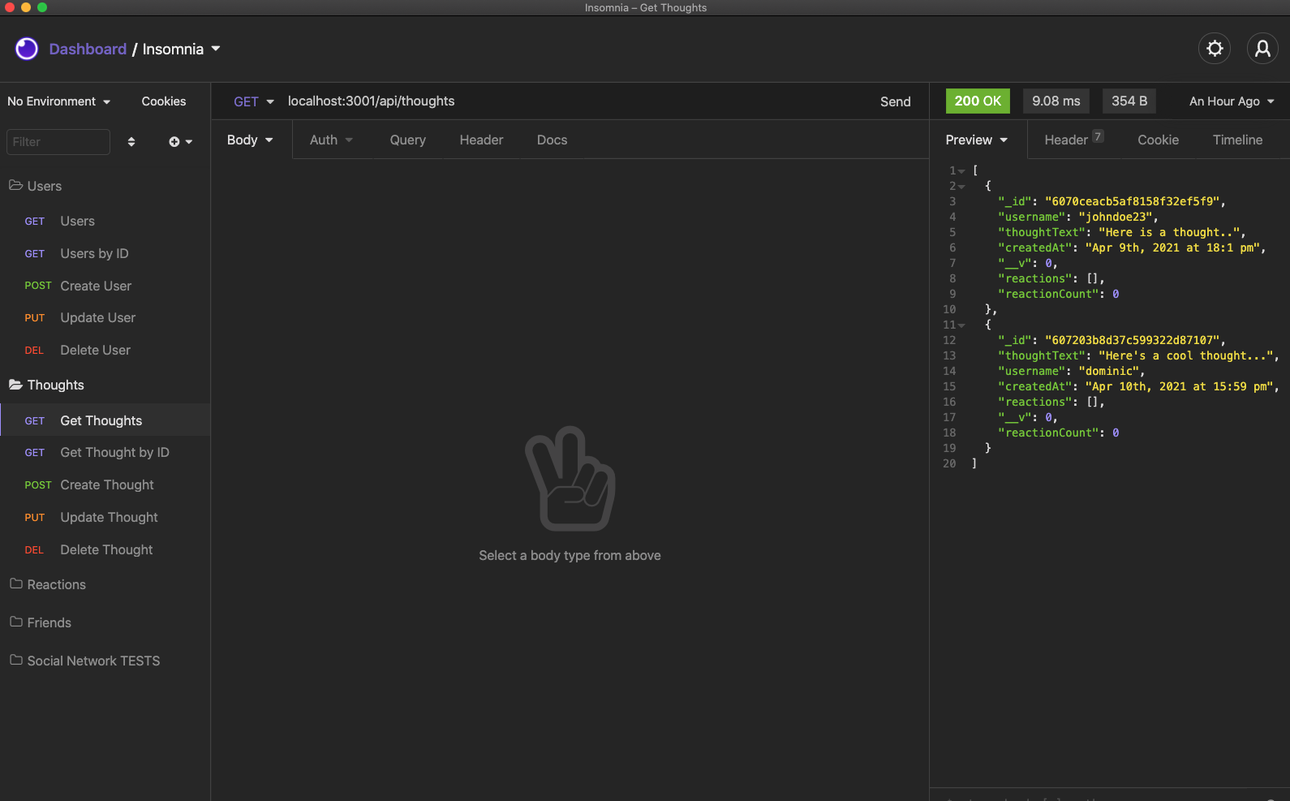Select the Get Thought by ID request
The image size is (1290, 801).
point(105,452)
